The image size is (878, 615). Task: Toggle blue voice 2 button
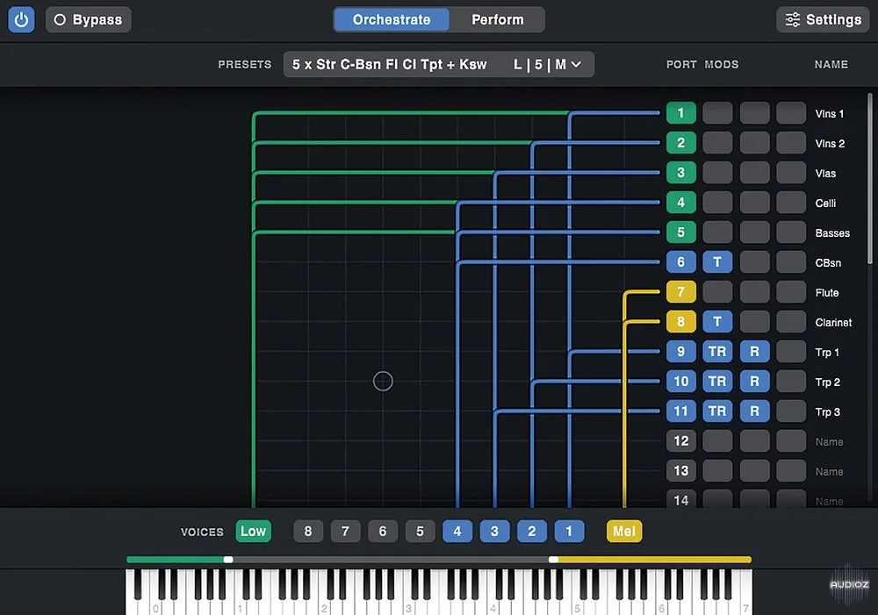pos(532,531)
